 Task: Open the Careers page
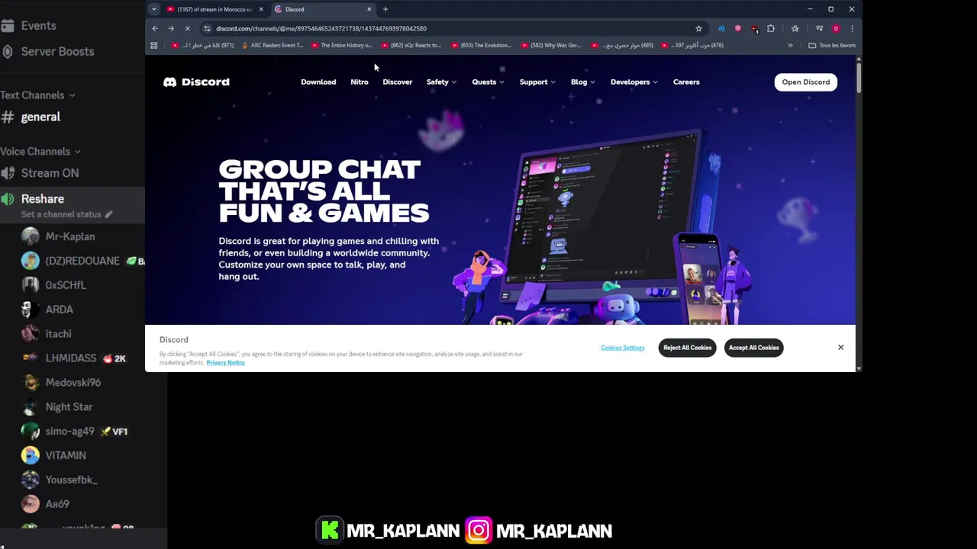point(686,82)
